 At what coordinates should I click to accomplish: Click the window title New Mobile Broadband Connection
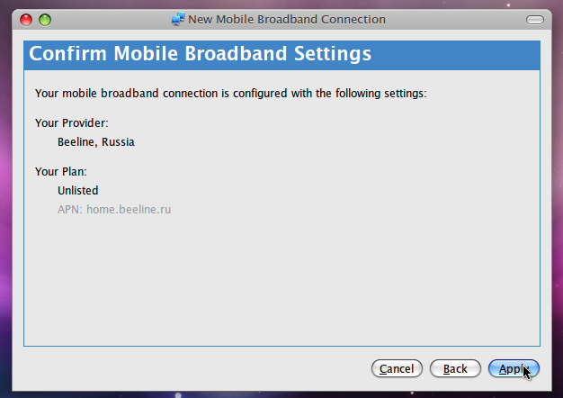pos(286,19)
